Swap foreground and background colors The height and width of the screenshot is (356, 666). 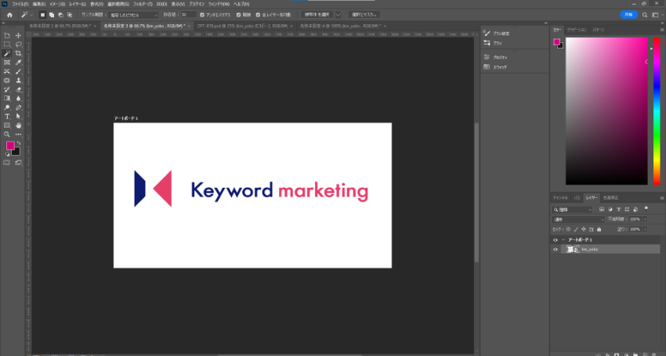pos(18,143)
